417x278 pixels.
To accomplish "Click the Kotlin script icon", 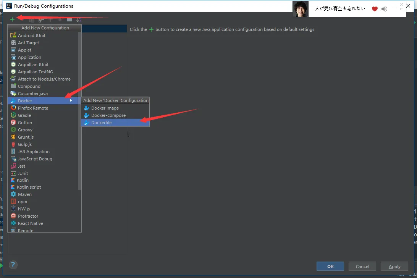I will 13,187.
